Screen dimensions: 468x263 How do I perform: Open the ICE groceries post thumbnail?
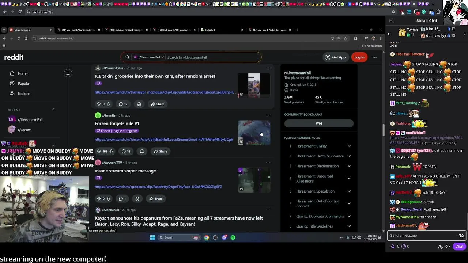coord(254,85)
